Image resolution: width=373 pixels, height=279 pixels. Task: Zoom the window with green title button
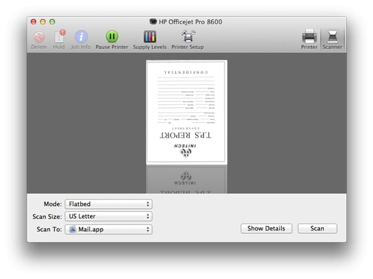(52, 22)
